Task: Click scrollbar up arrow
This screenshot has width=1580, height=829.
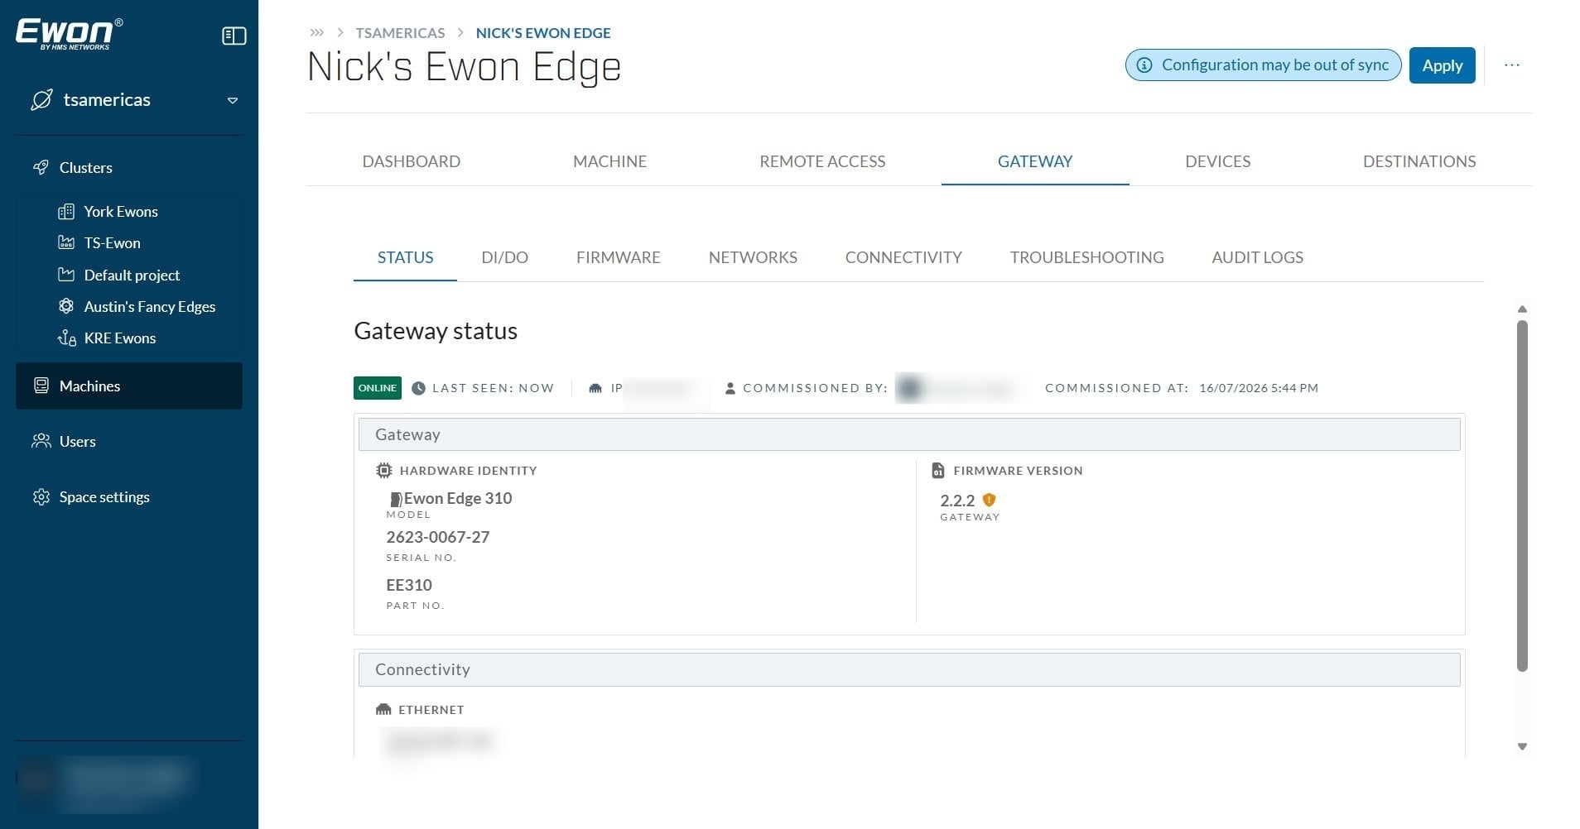Action: coord(1522,309)
